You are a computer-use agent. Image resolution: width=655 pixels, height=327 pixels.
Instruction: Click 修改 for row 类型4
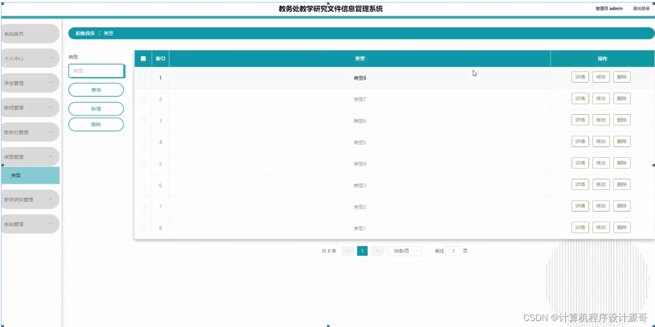pyautogui.click(x=601, y=163)
